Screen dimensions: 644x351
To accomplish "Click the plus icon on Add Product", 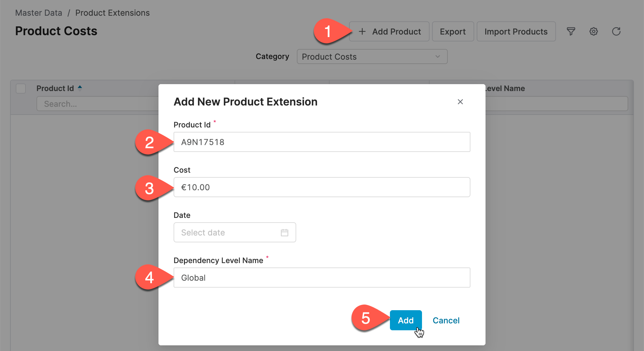I will pyautogui.click(x=363, y=31).
